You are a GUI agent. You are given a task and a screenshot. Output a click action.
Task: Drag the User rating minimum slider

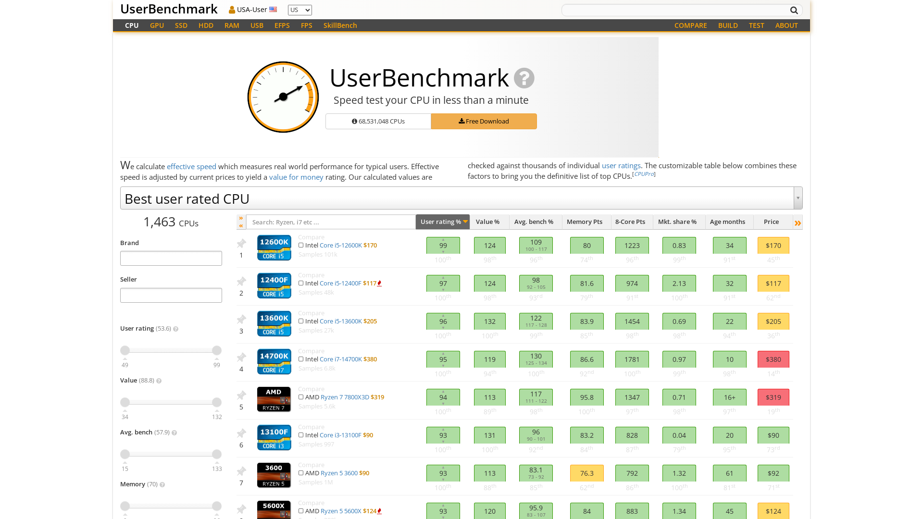125,350
